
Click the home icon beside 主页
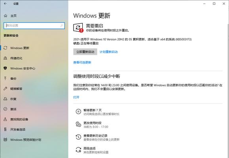click(x=6, y=16)
